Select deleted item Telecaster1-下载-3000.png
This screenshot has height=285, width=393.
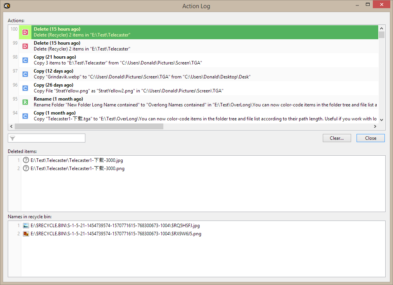77,169
